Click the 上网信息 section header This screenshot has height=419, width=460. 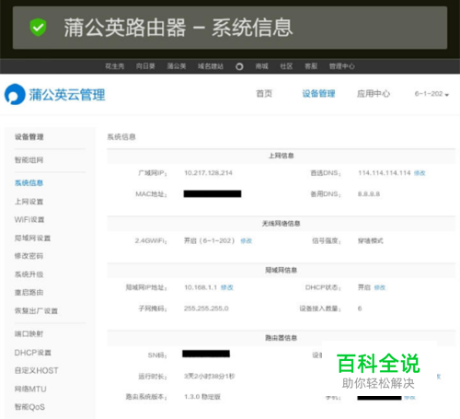(282, 156)
